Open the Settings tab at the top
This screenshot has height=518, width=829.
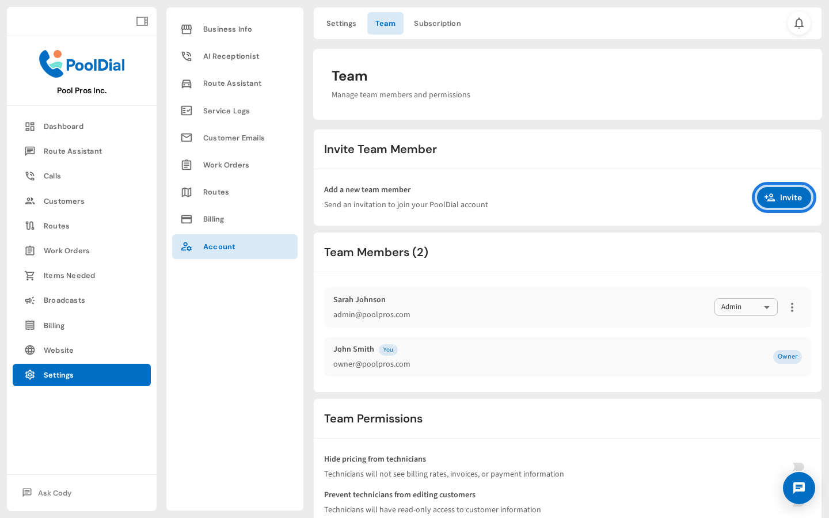click(341, 23)
